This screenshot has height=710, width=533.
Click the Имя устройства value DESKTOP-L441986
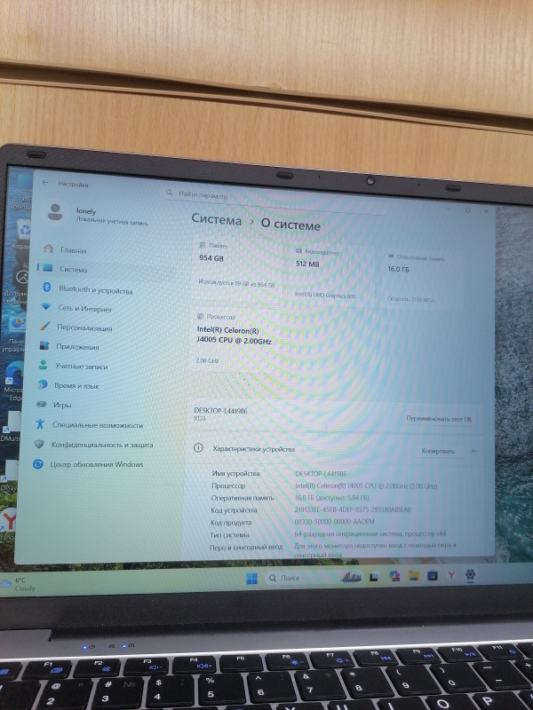tap(321, 474)
